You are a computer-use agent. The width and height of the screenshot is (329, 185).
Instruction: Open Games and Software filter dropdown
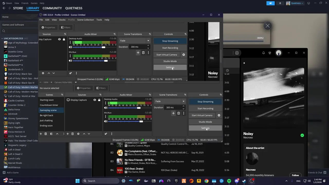pos(19,25)
